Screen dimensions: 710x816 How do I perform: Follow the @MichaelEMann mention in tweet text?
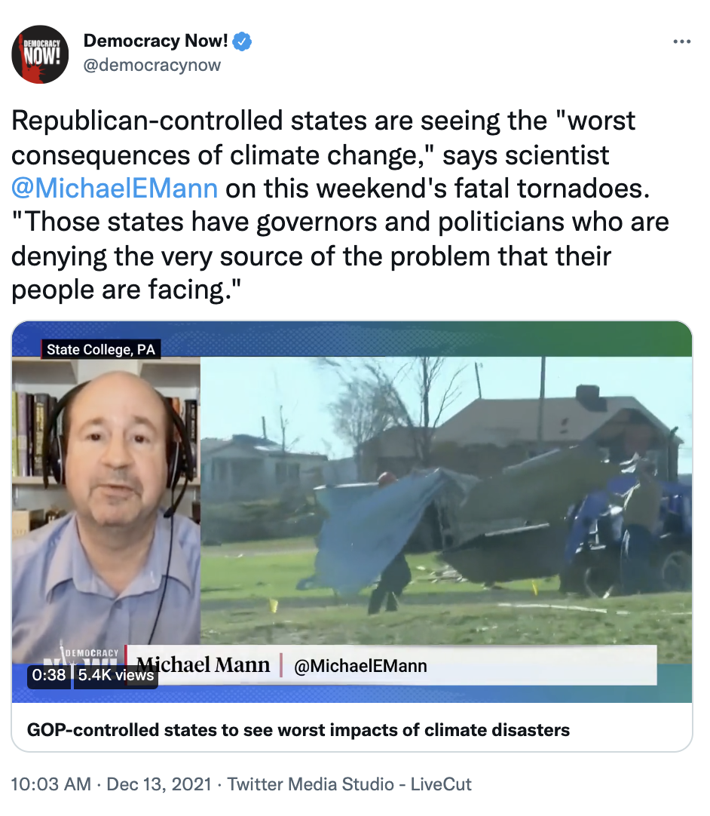click(x=115, y=188)
